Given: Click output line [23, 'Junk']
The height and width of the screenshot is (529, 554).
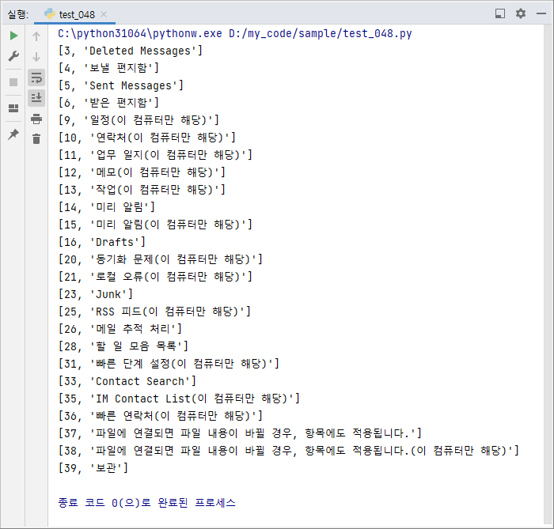Looking at the screenshot, I should pos(96,294).
